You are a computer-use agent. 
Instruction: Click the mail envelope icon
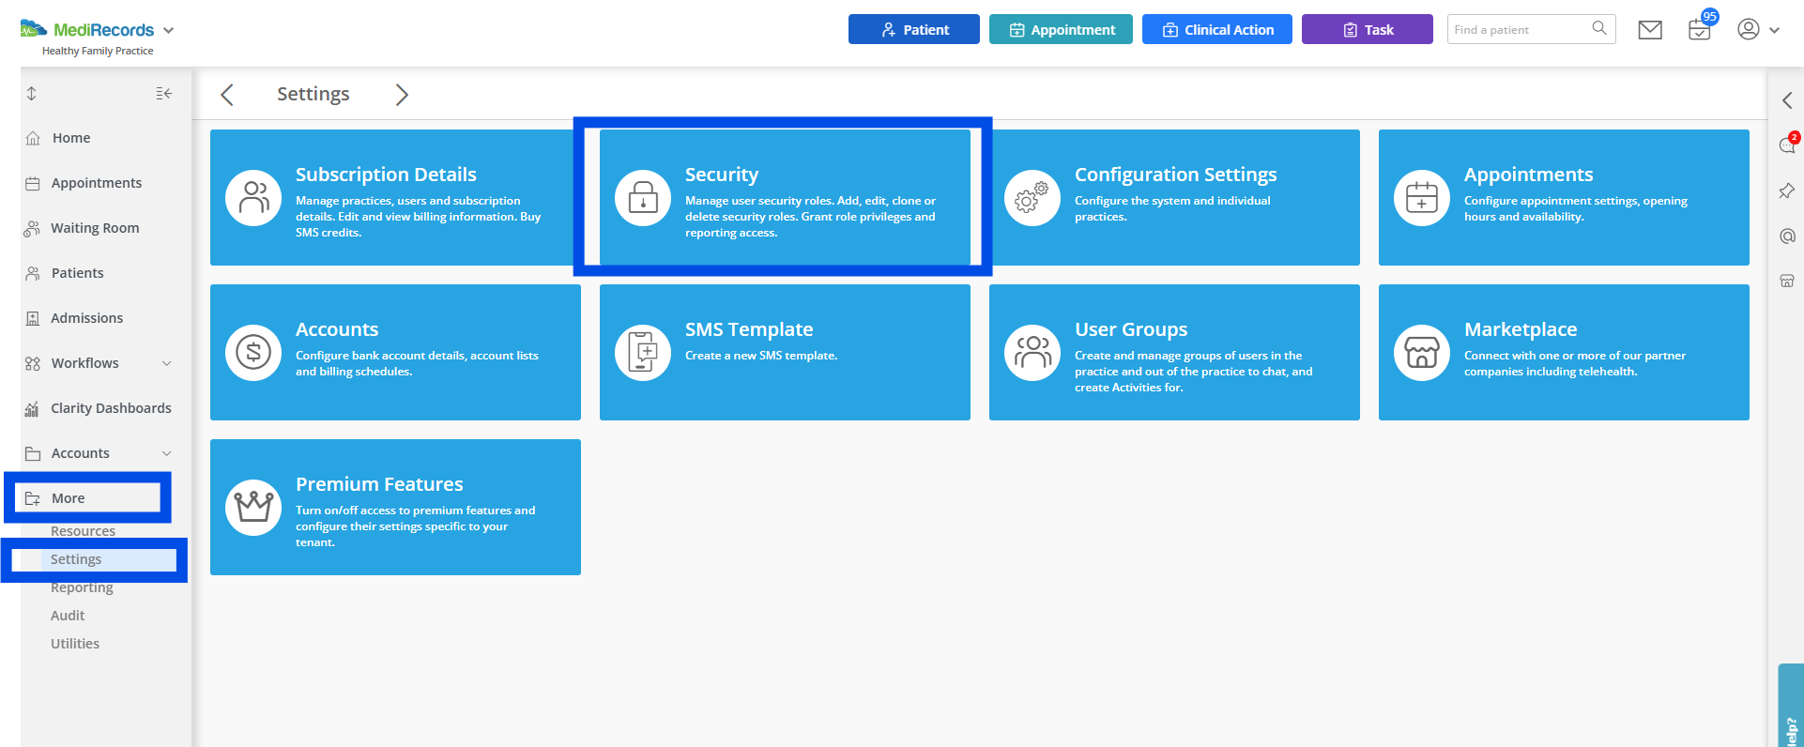(1649, 30)
